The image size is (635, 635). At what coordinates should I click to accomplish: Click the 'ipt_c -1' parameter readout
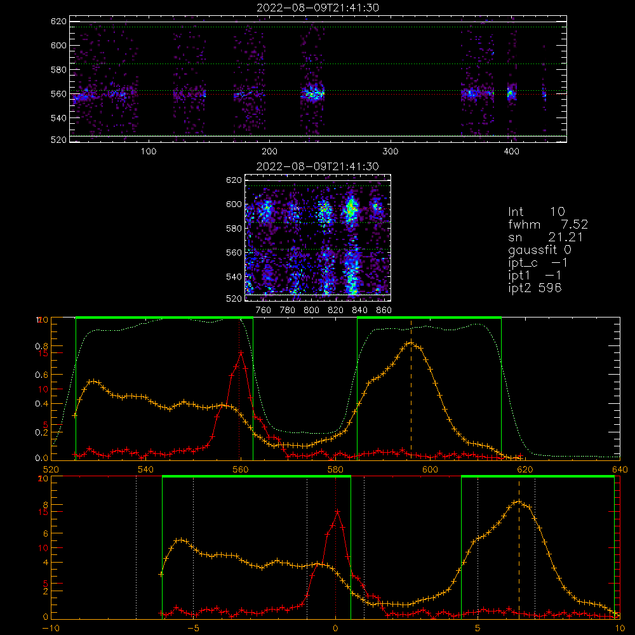pos(538,264)
